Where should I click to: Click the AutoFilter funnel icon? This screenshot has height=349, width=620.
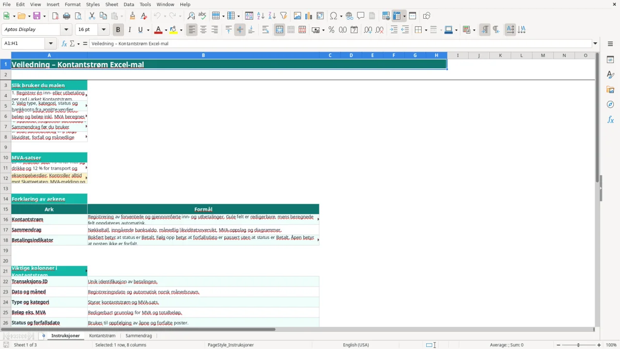(283, 16)
